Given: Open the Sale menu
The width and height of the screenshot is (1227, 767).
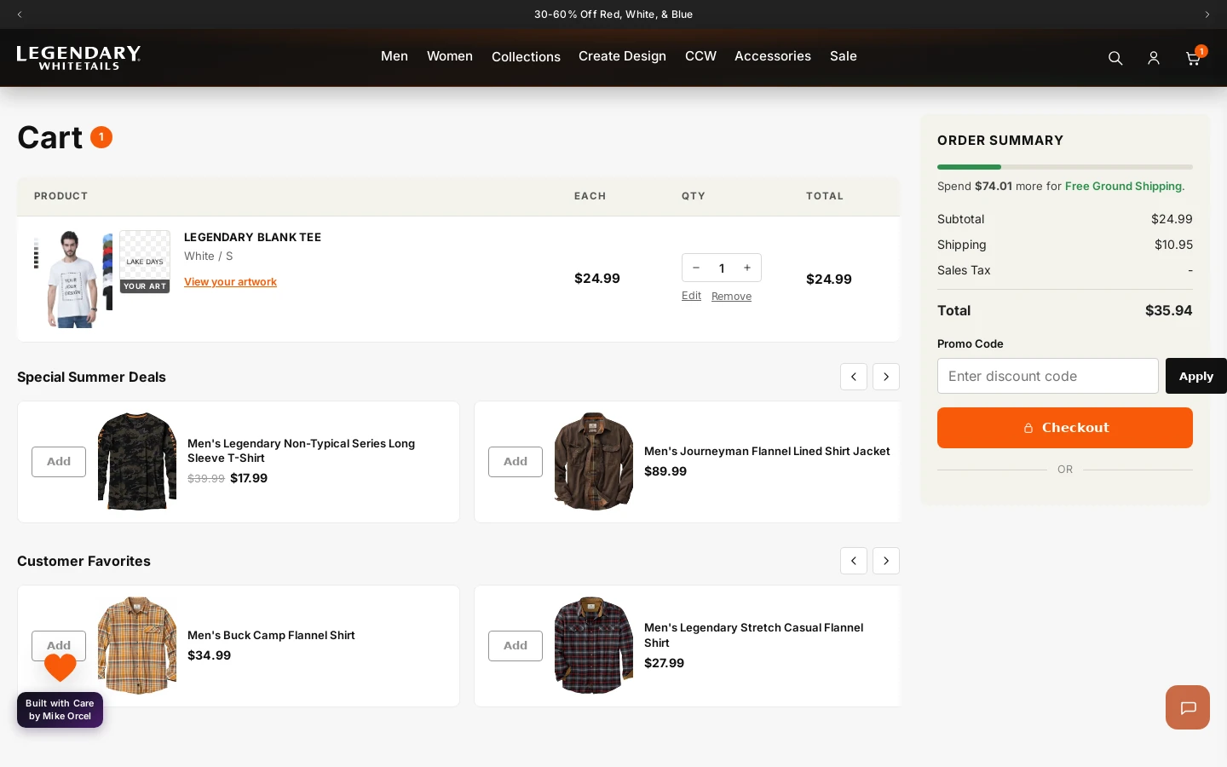Looking at the screenshot, I should pyautogui.click(x=844, y=56).
